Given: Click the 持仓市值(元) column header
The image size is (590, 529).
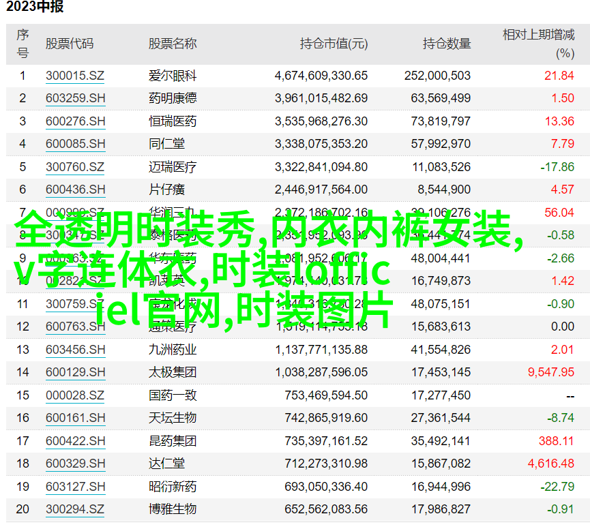Looking at the screenshot, I should (x=334, y=44).
